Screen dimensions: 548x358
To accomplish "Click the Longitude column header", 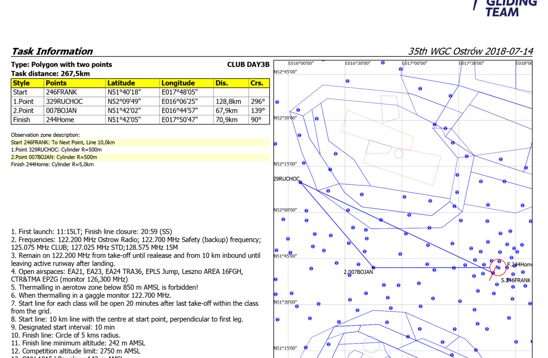I will [x=178, y=83].
